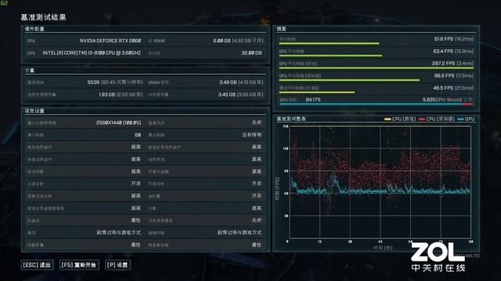Click the 32.00 GB memory value

pyautogui.click(x=251, y=53)
